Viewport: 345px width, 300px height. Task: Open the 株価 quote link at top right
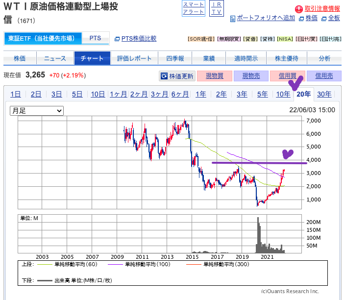(x=312, y=18)
